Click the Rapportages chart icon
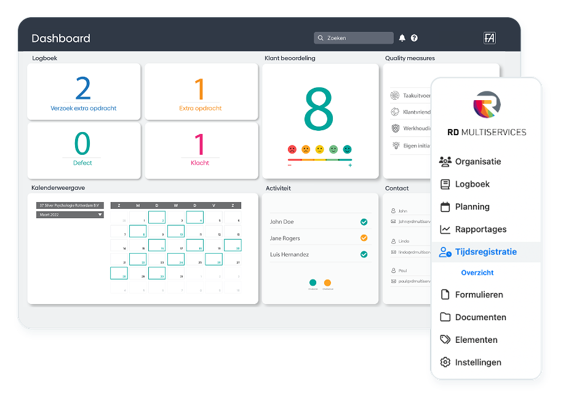Screen dimensions: 566x403 click(445, 229)
